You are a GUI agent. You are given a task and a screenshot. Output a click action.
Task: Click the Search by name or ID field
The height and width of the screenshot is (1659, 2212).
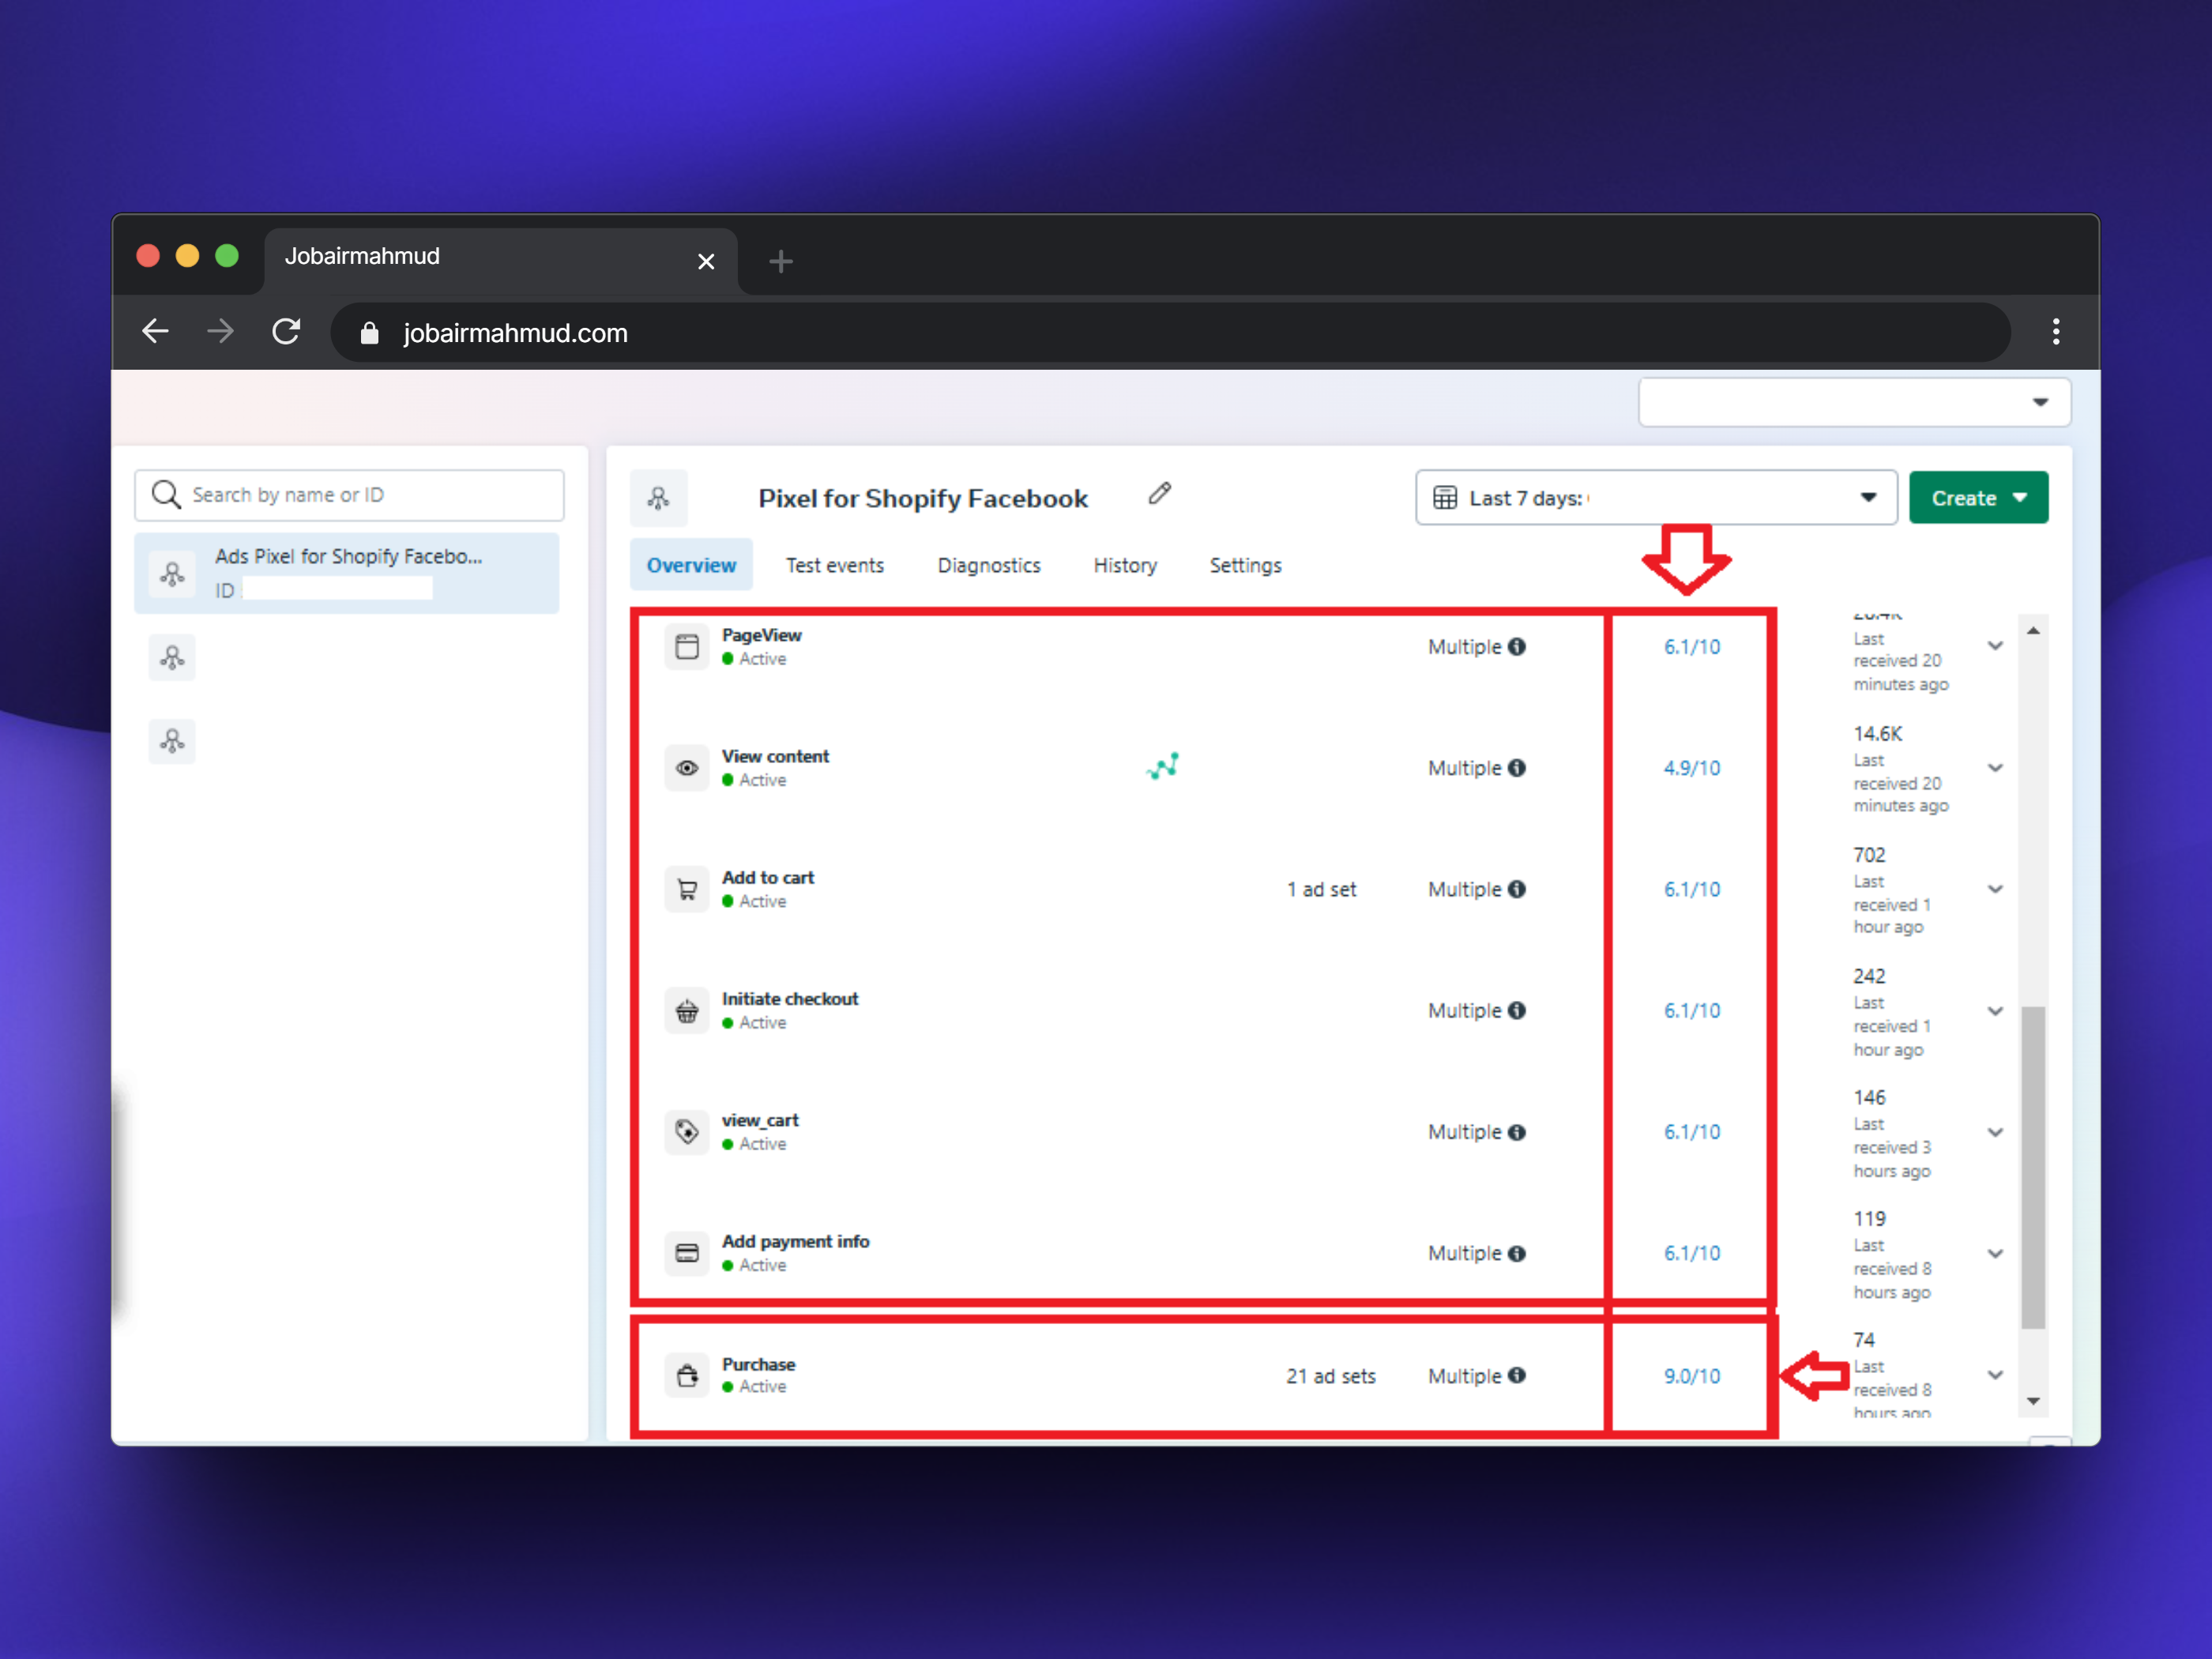click(x=350, y=495)
